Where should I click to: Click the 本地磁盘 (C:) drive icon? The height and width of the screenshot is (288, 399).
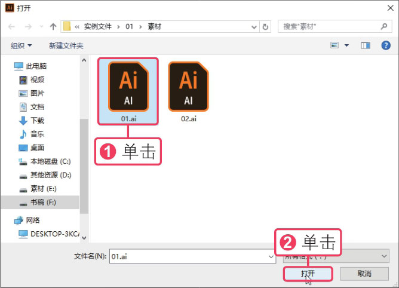click(23, 162)
